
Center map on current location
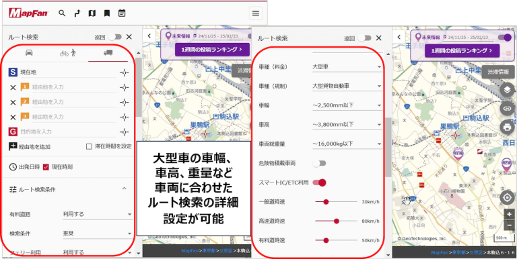pos(508,198)
